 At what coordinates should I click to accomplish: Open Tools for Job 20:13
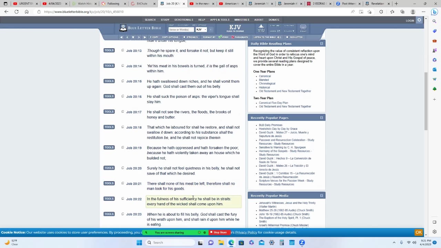pos(109,50)
